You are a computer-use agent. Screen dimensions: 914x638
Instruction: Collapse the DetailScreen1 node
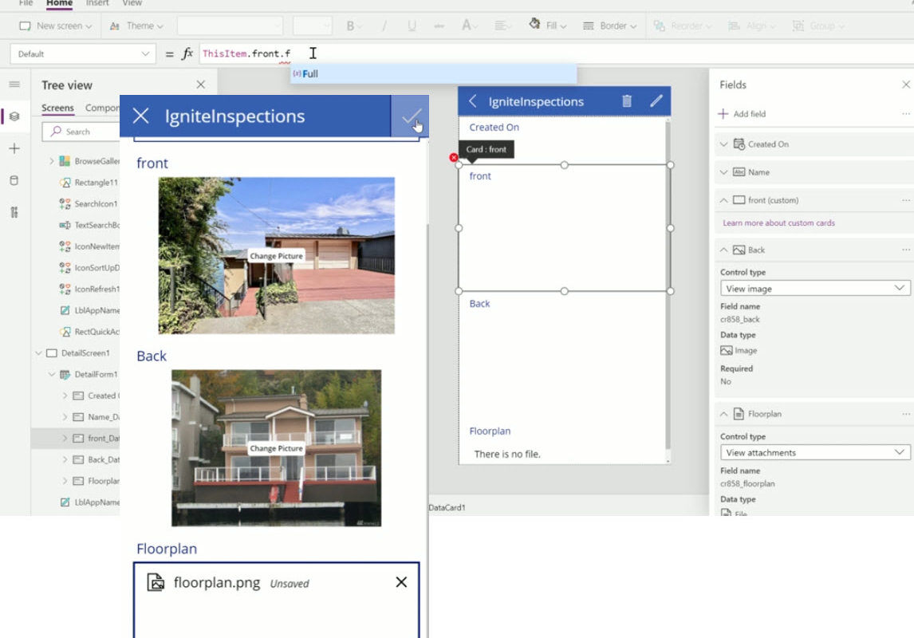38,353
